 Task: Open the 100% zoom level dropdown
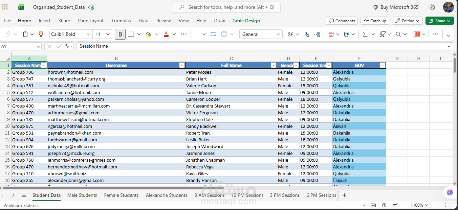(421, 205)
